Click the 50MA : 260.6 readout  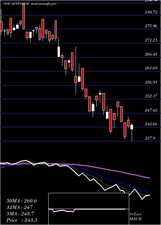[22, 201]
